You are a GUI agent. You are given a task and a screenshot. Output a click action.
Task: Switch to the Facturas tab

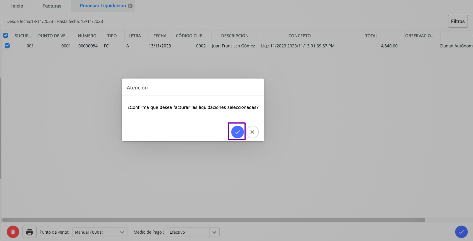pyautogui.click(x=52, y=6)
